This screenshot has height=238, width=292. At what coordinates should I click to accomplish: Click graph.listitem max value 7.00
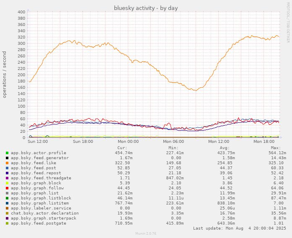pyautogui.click(x=279, y=203)
